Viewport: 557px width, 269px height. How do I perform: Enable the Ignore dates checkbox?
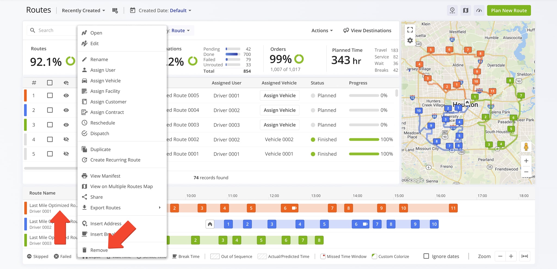pyautogui.click(x=426, y=256)
